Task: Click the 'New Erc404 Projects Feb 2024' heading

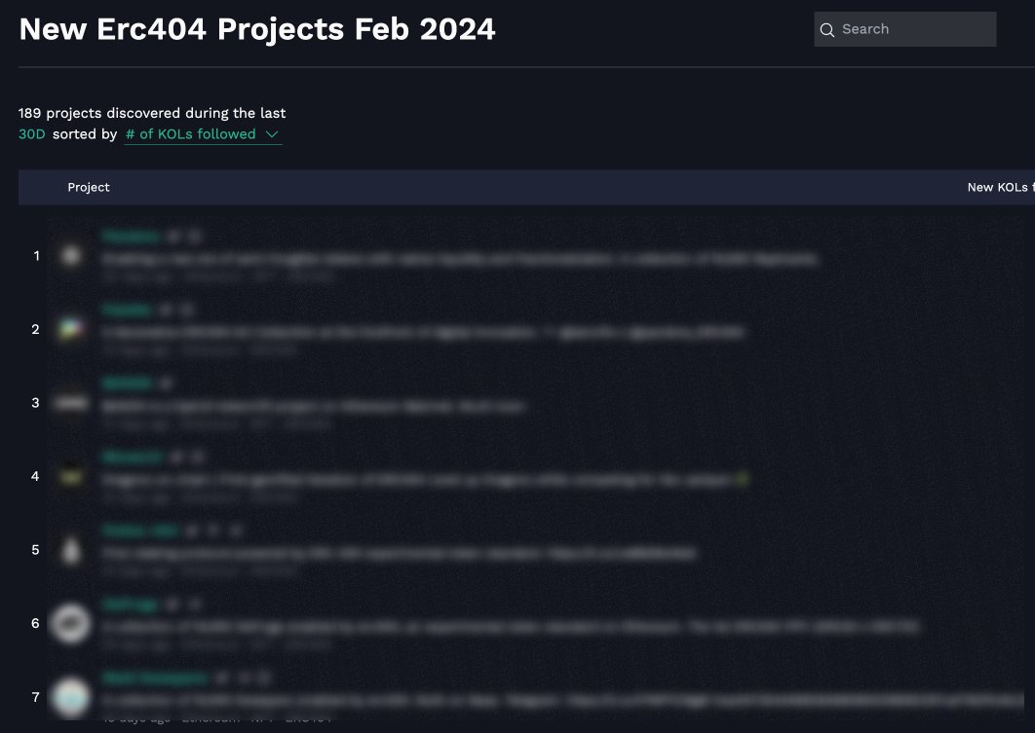Action: pyautogui.click(x=256, y=29)
